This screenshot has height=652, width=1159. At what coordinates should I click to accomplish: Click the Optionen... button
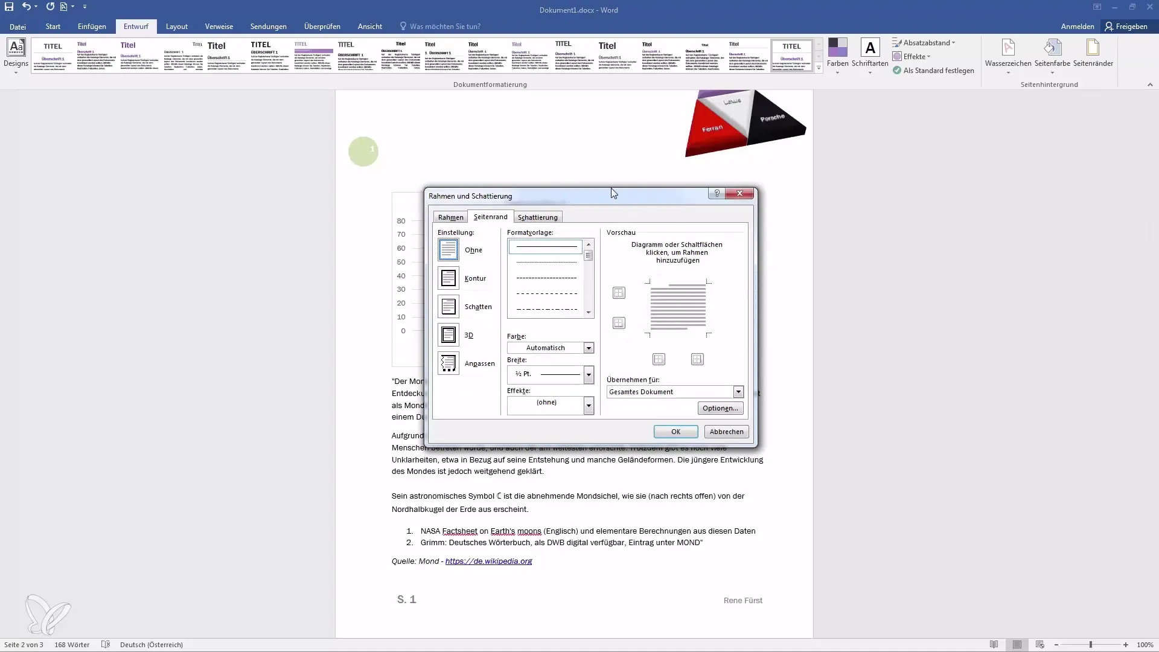[x=720, y=408]
